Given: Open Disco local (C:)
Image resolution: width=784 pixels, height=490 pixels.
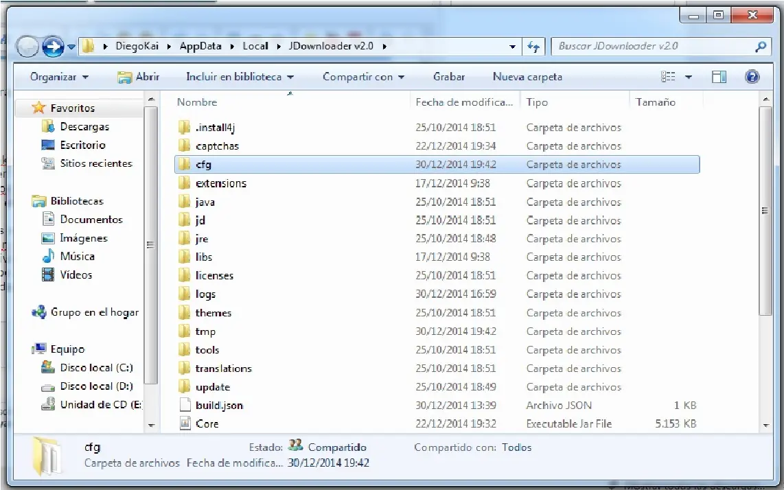Looking at the screenshot, I should pos(97,368).
